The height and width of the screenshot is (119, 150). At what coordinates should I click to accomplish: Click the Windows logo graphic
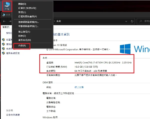(125, 49)
